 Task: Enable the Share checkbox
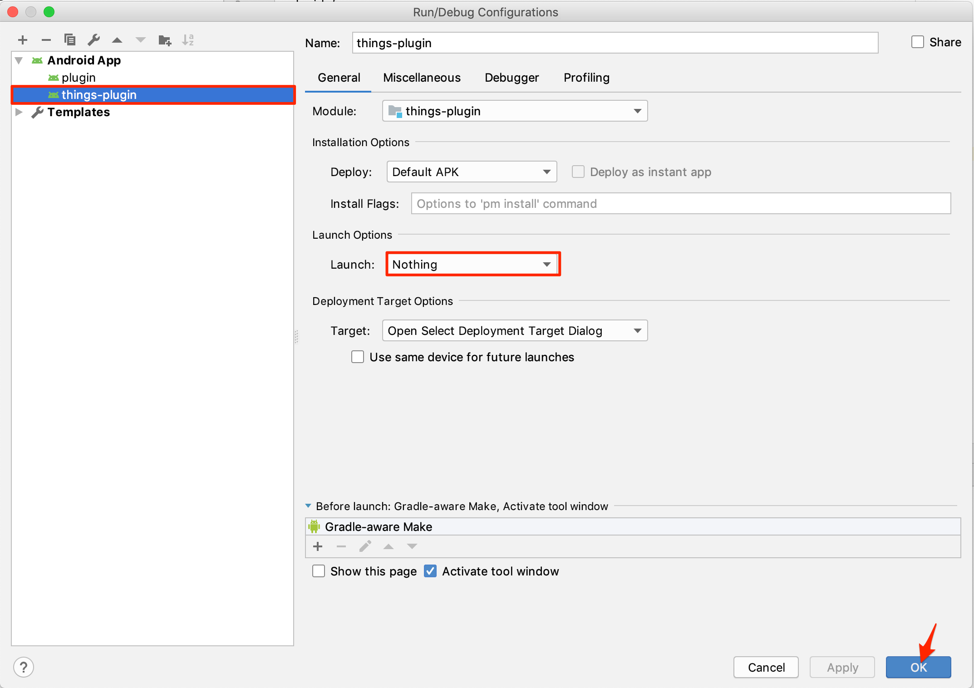[x=917, y=42]
